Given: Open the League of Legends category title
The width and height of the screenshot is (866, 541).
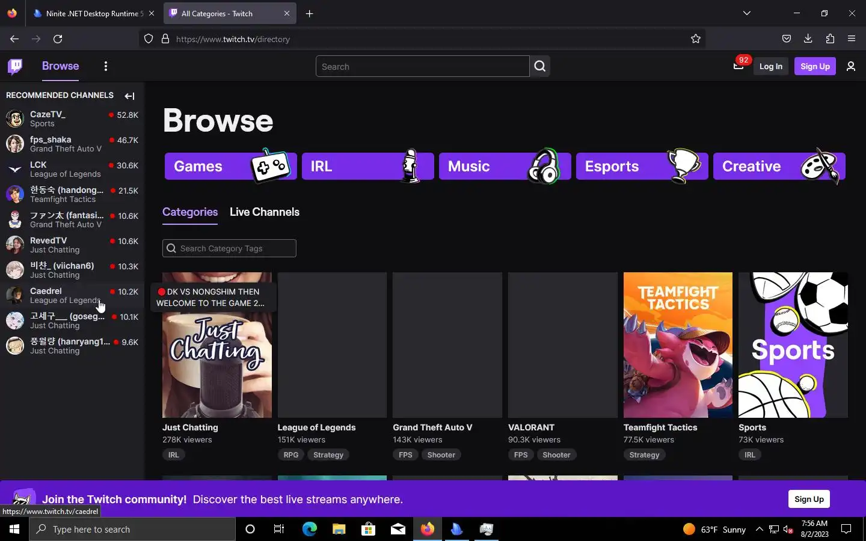Looking at the screenshot, I should 316,427.
